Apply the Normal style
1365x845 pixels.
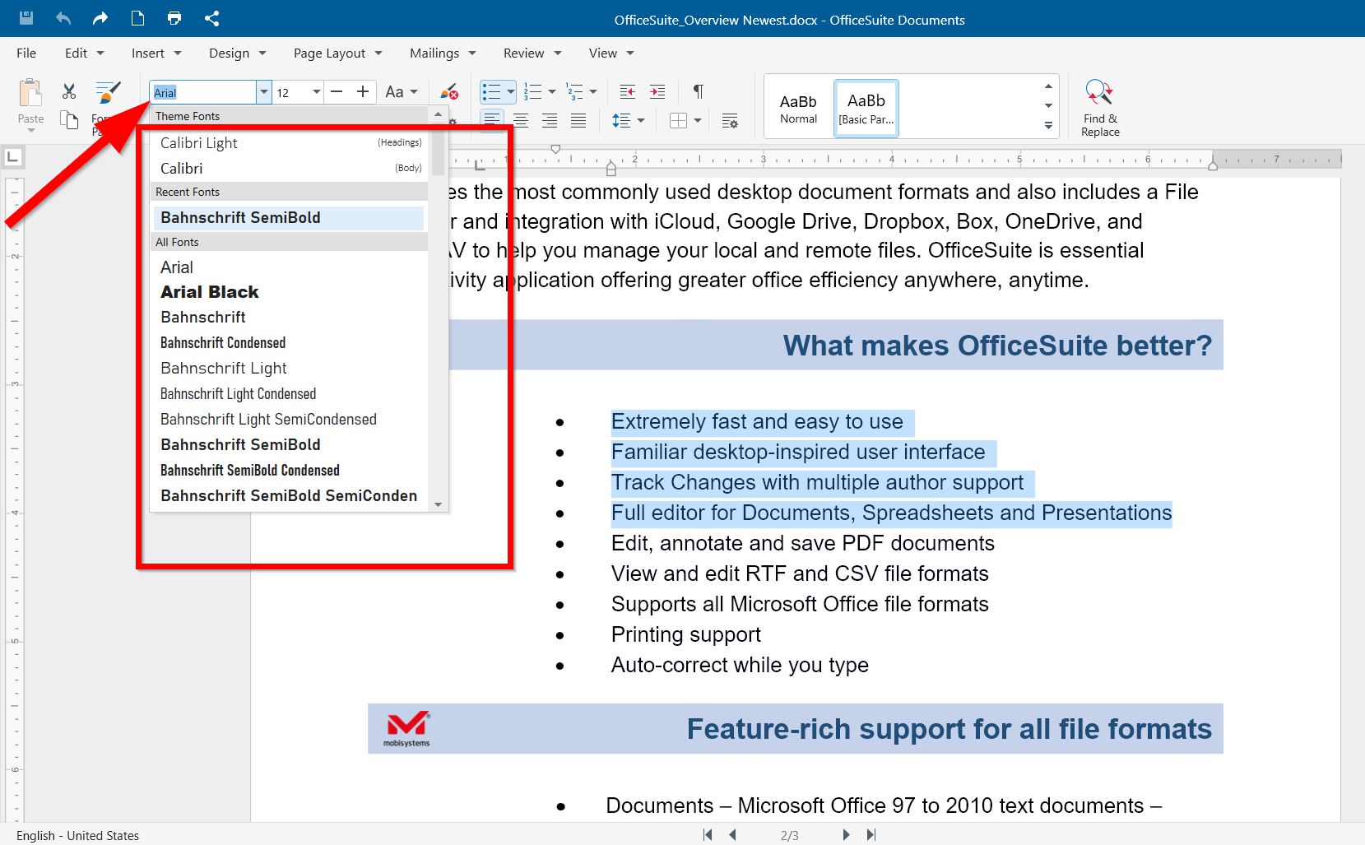(798, 108)
